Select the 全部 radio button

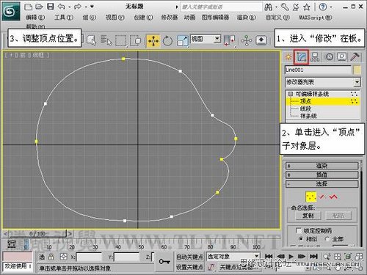(327, 239)
